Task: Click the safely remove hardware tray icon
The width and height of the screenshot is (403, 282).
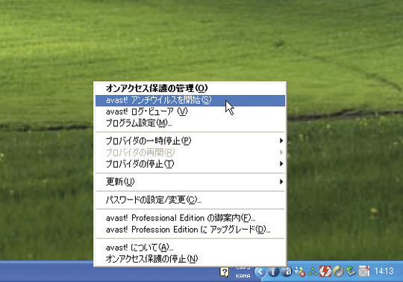Action: click(351, 272)
